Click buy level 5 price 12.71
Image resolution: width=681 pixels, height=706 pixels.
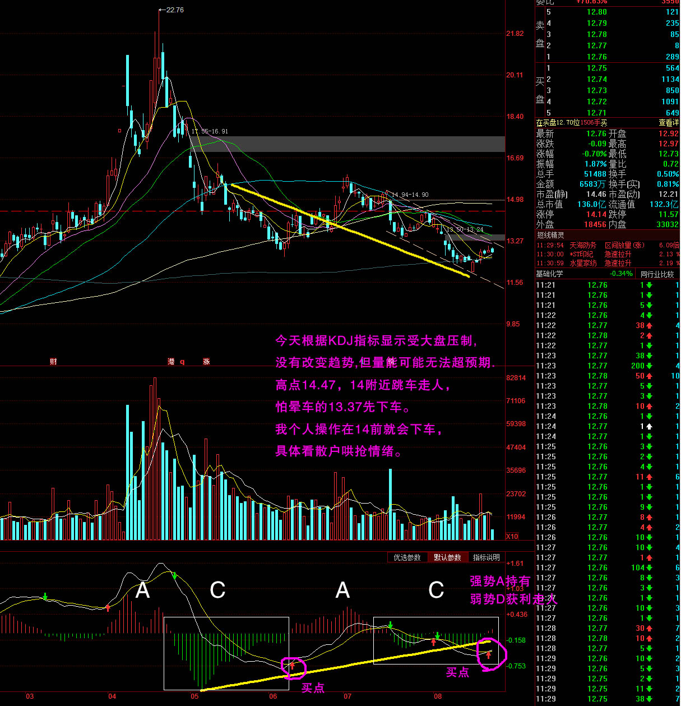click(596, 113)
